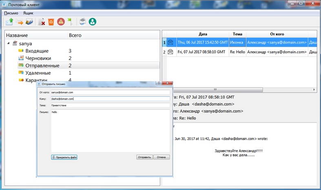Click row number 1 in the message list
This screenshot has height=190, width=321.
(164, 42)
